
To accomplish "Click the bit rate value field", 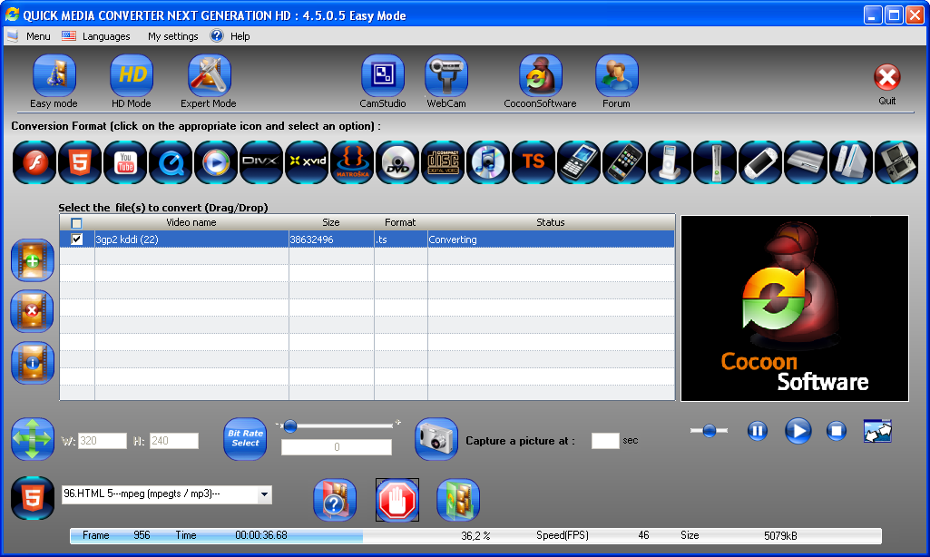I will coord(337,447).
